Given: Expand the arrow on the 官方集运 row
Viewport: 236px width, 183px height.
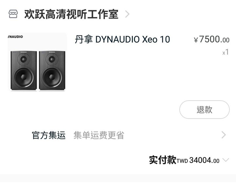Looking at the screenshot, I should pyautogui.click(x=224, y=135).
